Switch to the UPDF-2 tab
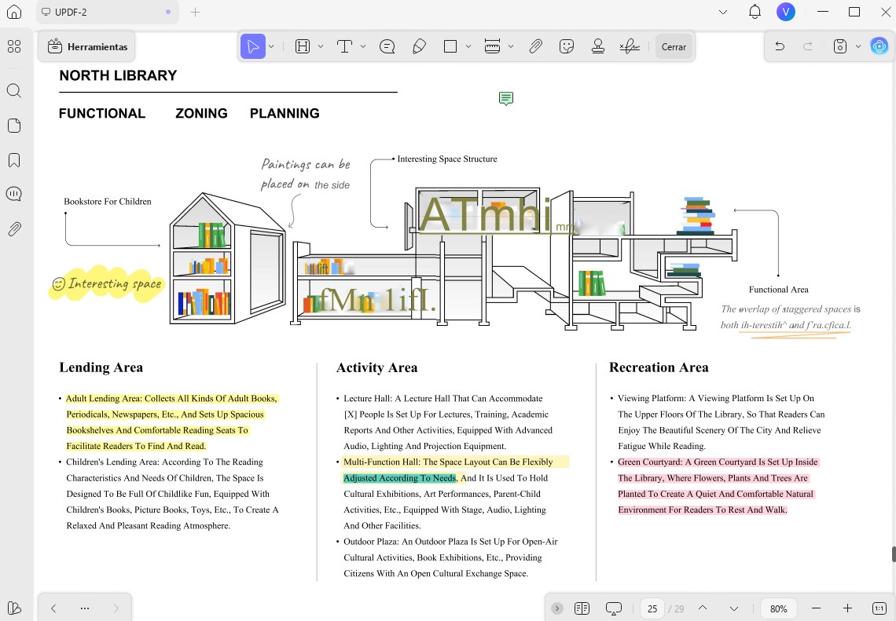The image size is (896, 621). (x=108, y=12)
